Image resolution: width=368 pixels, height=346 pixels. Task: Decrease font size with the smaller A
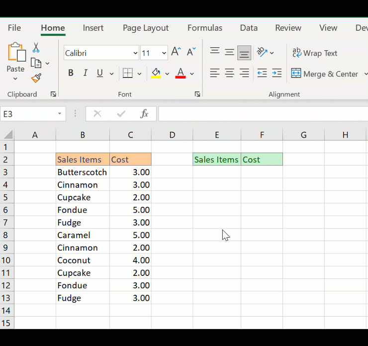191,51
